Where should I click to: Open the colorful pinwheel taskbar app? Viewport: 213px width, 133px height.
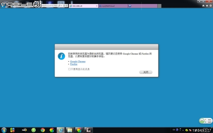pos(12,130)
